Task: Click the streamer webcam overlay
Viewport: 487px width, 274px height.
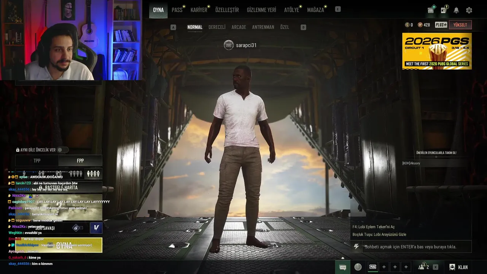Action: 71,40
